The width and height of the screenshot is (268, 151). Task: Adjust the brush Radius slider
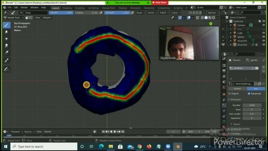click(87, 13)
